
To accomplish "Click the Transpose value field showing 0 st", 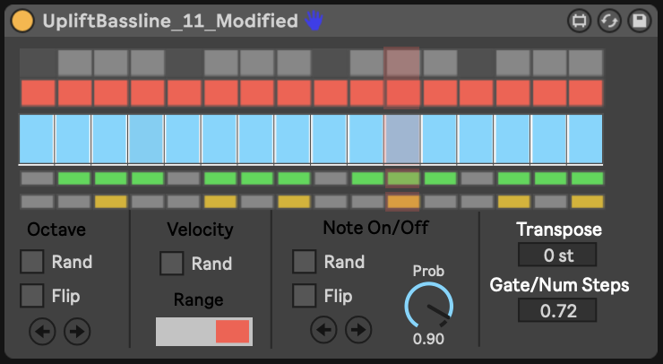I will pyautogui.click(x=558, y=256).
